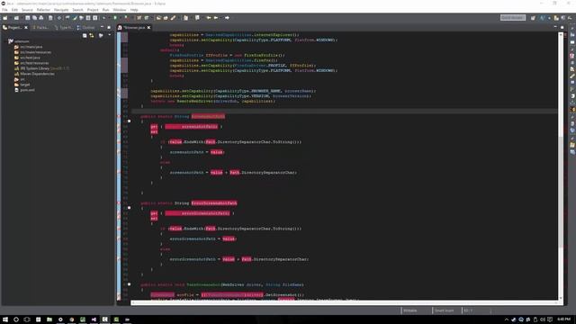Screen dimensions: 576x324
Task: Close the Project Explorer tab
Action: (26, 28)
